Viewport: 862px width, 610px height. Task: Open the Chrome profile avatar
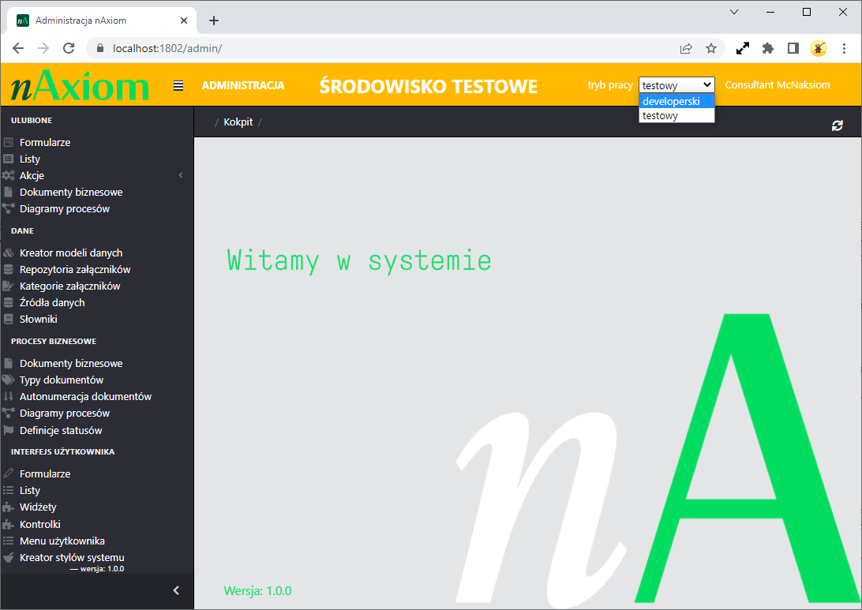[819, 48]
